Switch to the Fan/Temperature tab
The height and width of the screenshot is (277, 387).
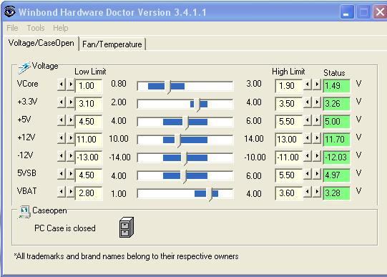click(112, 44)
